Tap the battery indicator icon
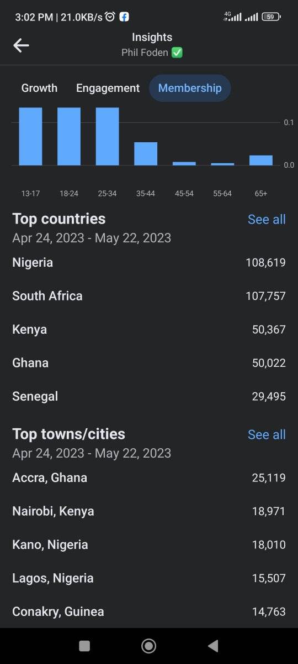 coord(271,17)
